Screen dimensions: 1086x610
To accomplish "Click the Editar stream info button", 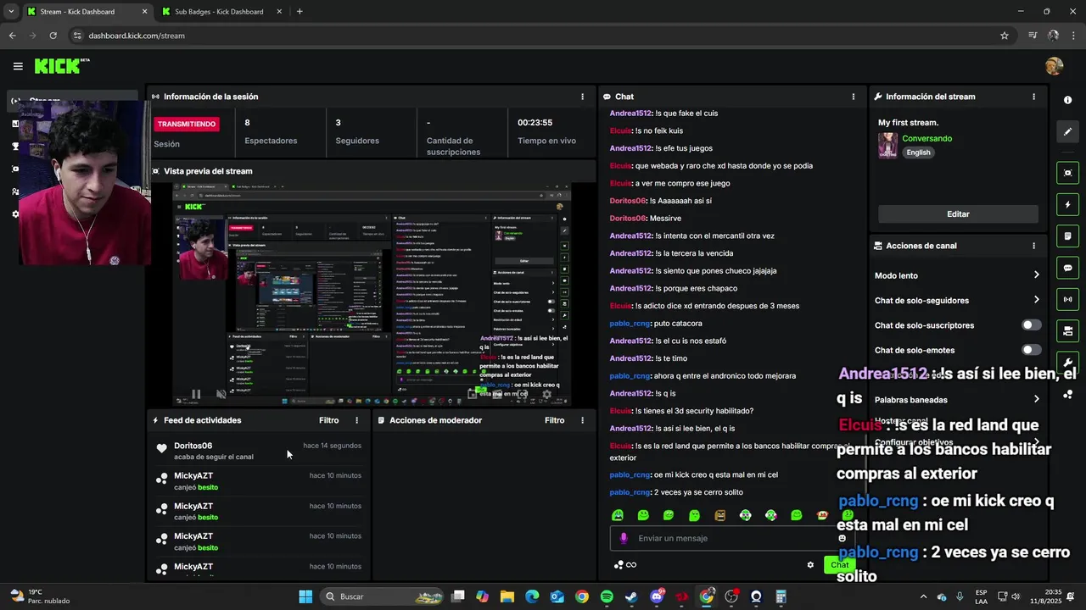I will pyautogui.click(x=958, y=214).
